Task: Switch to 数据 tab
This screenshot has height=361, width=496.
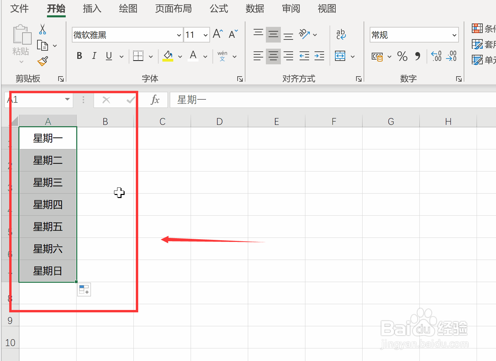Action: (x=255, y=9)
